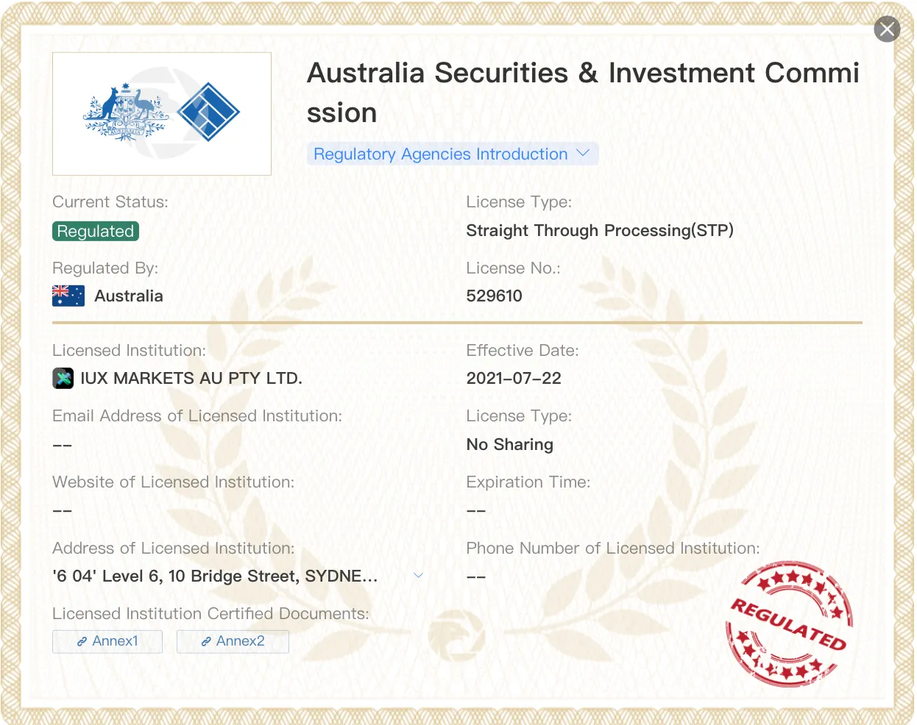Screen dimensions: 917x725
Task: Close the license certificate popup
Action: [x=887, y=29]
